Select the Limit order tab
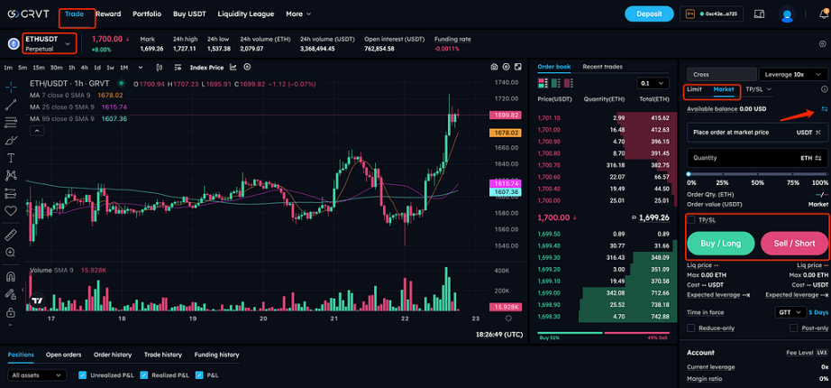 point(694,89)
